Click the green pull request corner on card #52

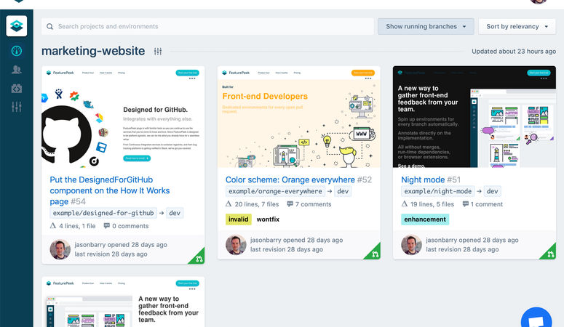374,253
